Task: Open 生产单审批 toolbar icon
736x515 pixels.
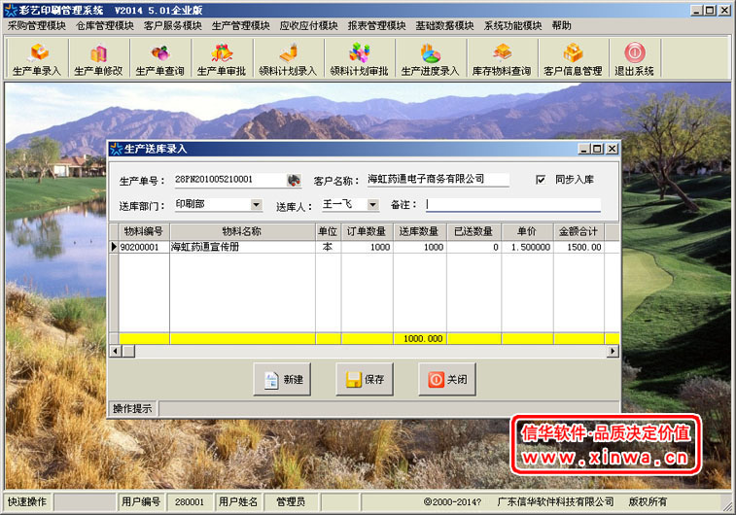Action: pyautogui.click(x=222, y=58)
